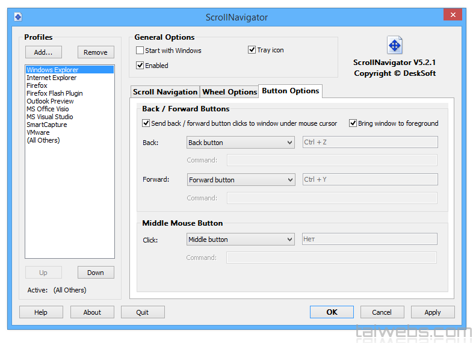Open the Back button dropdown
This screenshot has width=473, height=343.
tap(241, 143)
